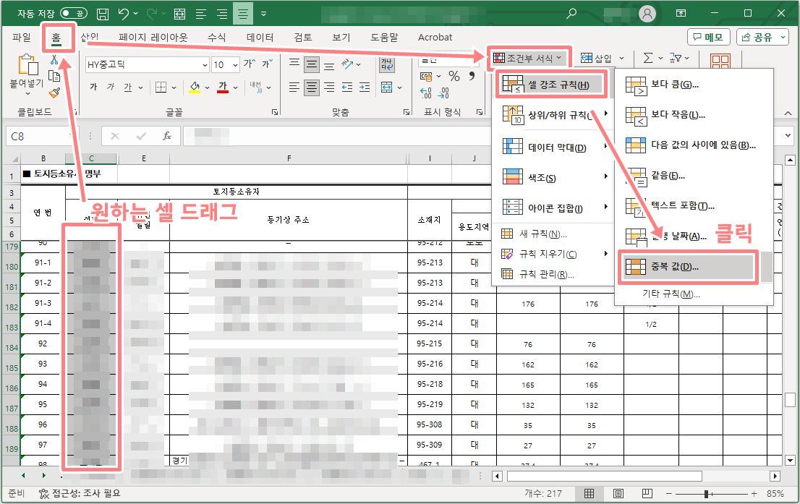
Task: Open AutoSum with the sigma icon
Action: pos(648,57)
